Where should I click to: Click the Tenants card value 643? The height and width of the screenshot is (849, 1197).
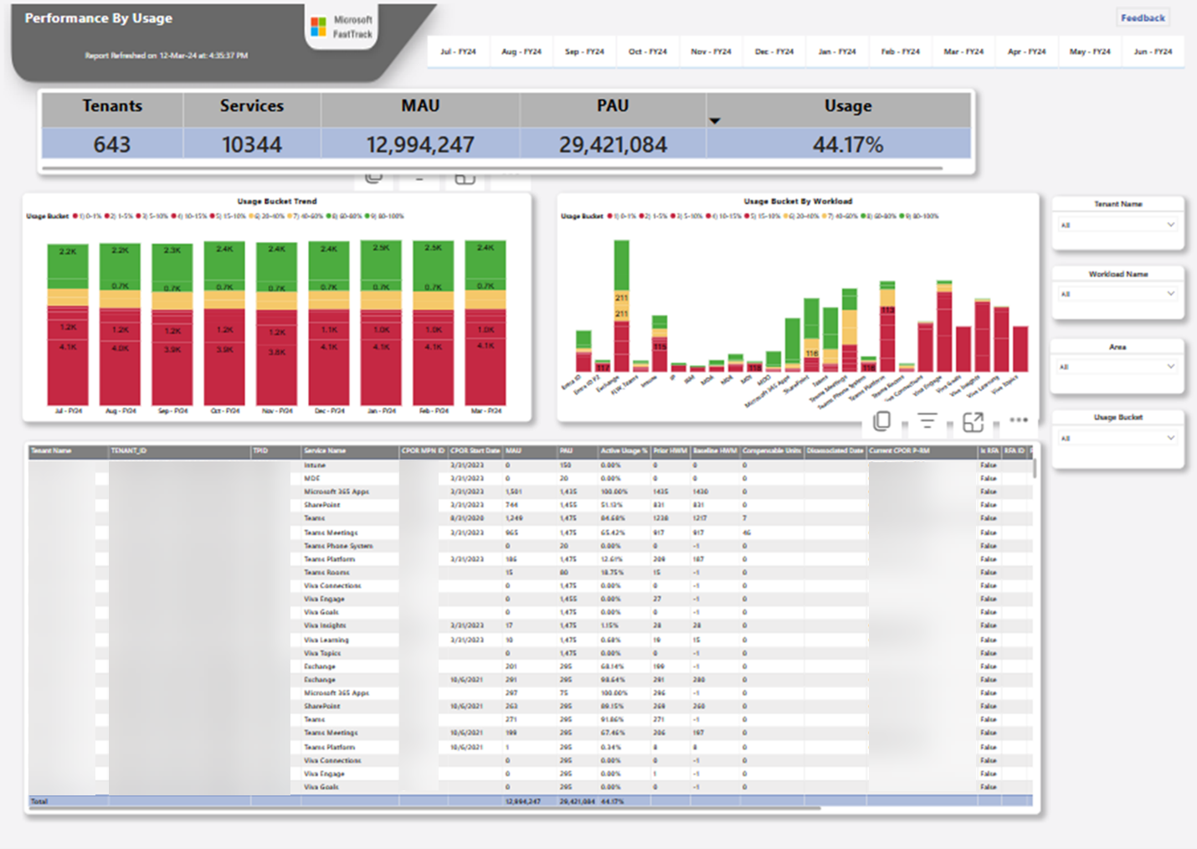coord(112,144)
